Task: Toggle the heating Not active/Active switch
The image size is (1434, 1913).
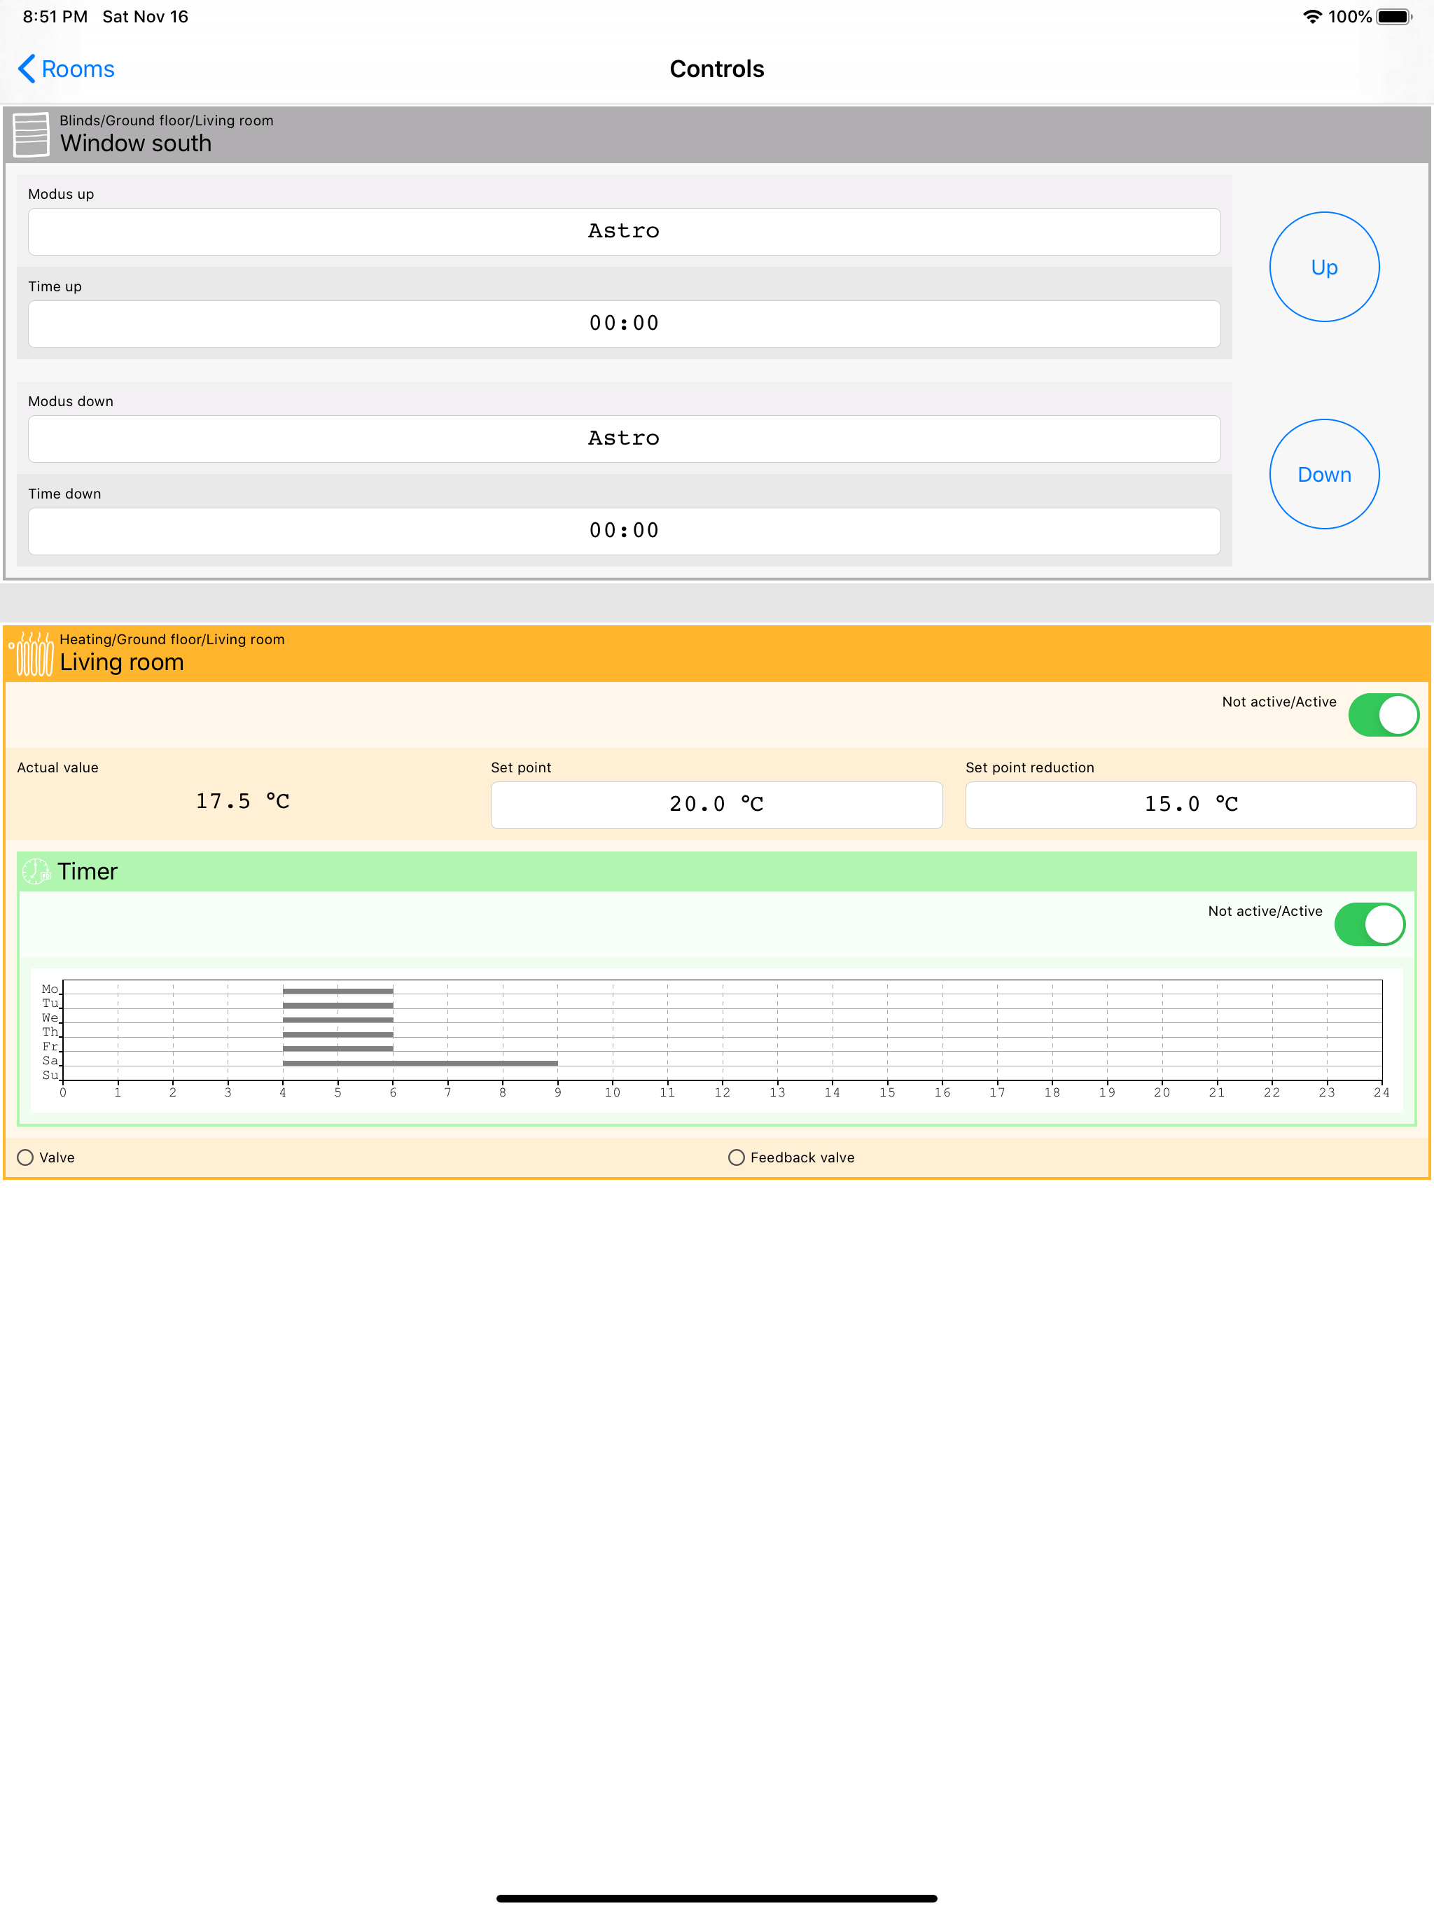Action: coord(1383,715)
